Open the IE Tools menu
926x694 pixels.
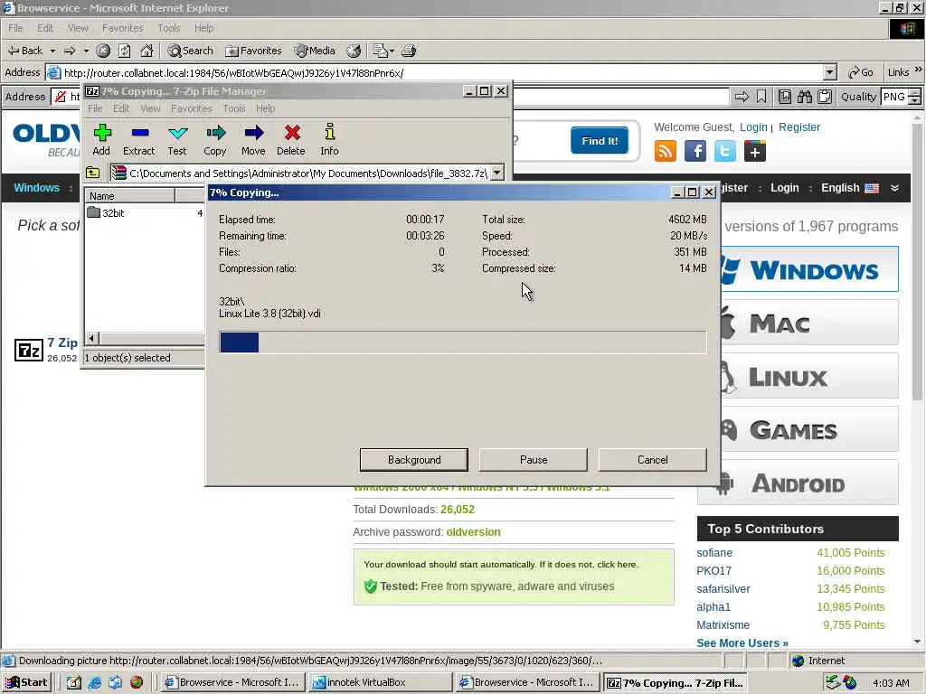pyautogui.click(x=169, y=28)
